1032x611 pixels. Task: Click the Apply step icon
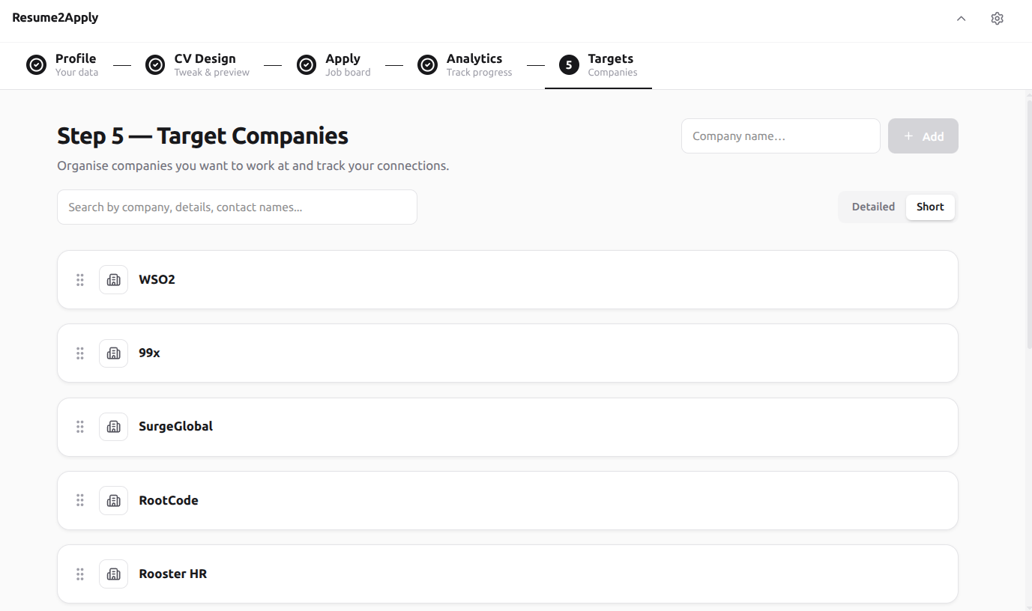coord(306,64)
